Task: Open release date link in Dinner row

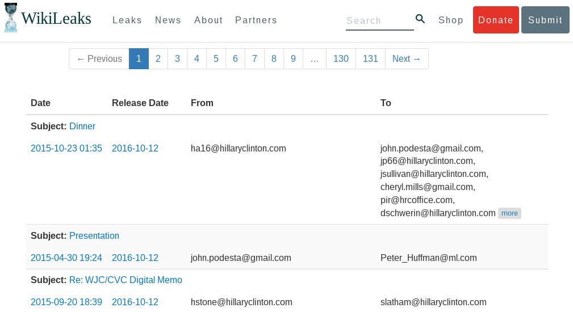Action: click(x=135, y=148)
